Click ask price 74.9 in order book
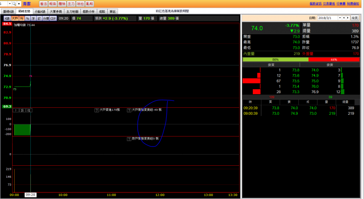The image size is (364, 199). pos(315,76)
